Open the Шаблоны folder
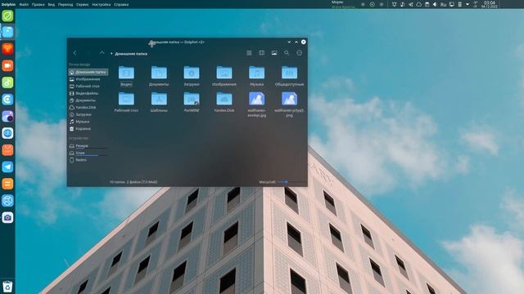This screenshot has width=524, height=294. (159, 102)
